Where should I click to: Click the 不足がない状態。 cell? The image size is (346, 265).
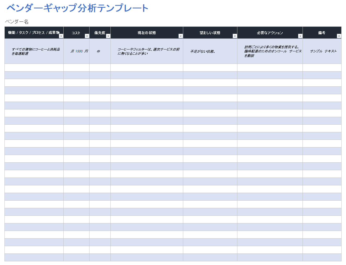click(x=210, y=51)
